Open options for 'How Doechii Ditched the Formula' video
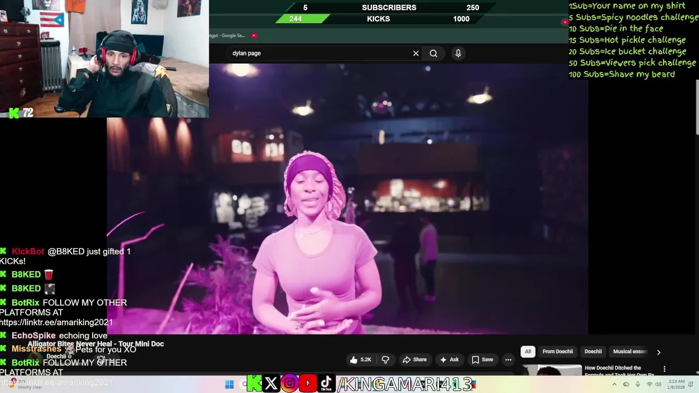The image size is (699, 393). coord(665,369)
